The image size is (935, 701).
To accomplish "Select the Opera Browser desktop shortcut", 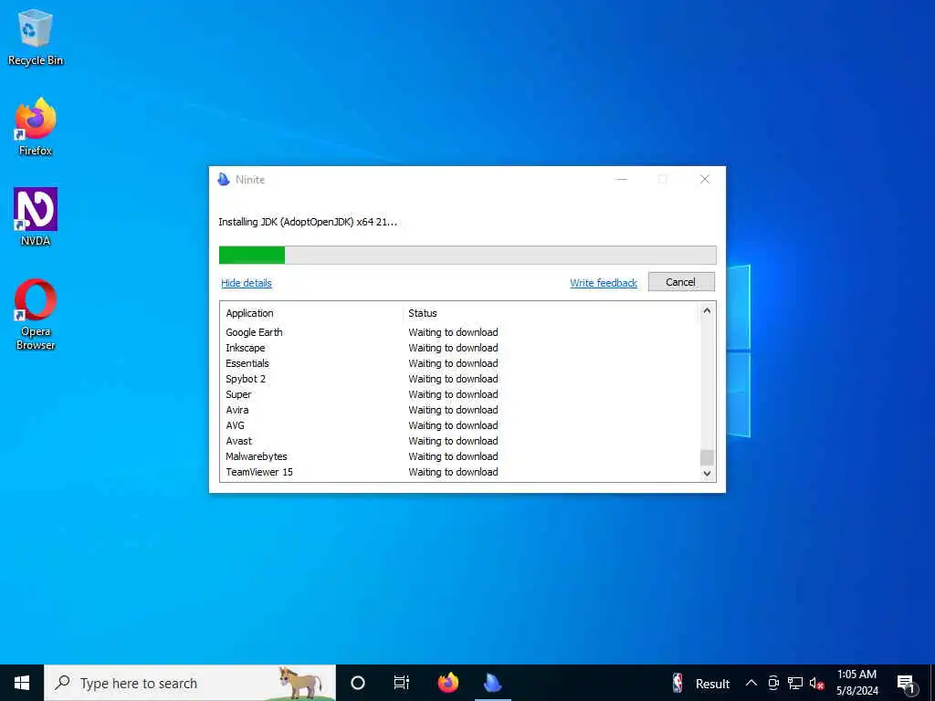I will click(x=36, y=314).
